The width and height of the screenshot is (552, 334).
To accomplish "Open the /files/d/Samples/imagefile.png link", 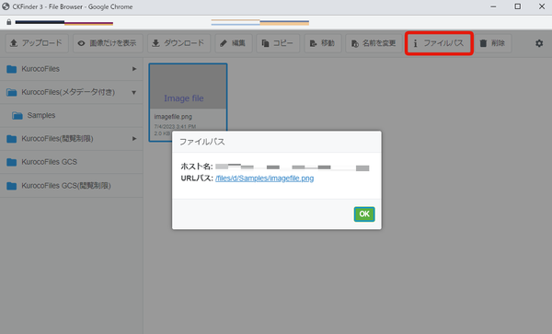I will click(264, 179).
